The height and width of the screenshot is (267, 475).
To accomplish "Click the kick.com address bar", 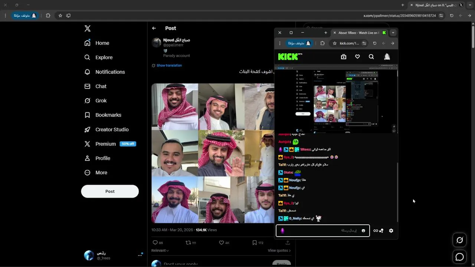I will pos(349,43).
